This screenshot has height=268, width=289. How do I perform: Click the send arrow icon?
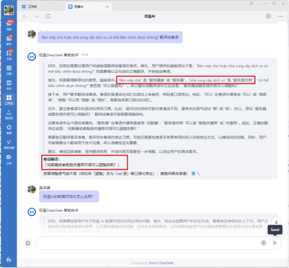[275, 243]
